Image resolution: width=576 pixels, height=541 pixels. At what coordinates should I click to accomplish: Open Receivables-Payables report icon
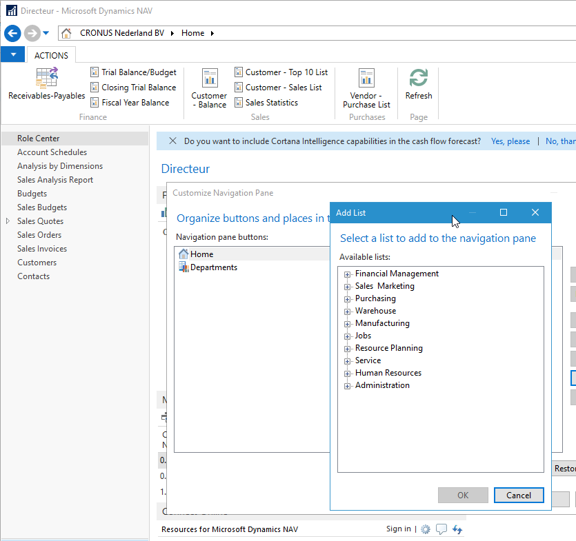click(x=47, y=78)
